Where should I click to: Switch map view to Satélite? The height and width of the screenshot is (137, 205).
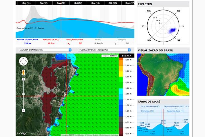click(113, 56)
